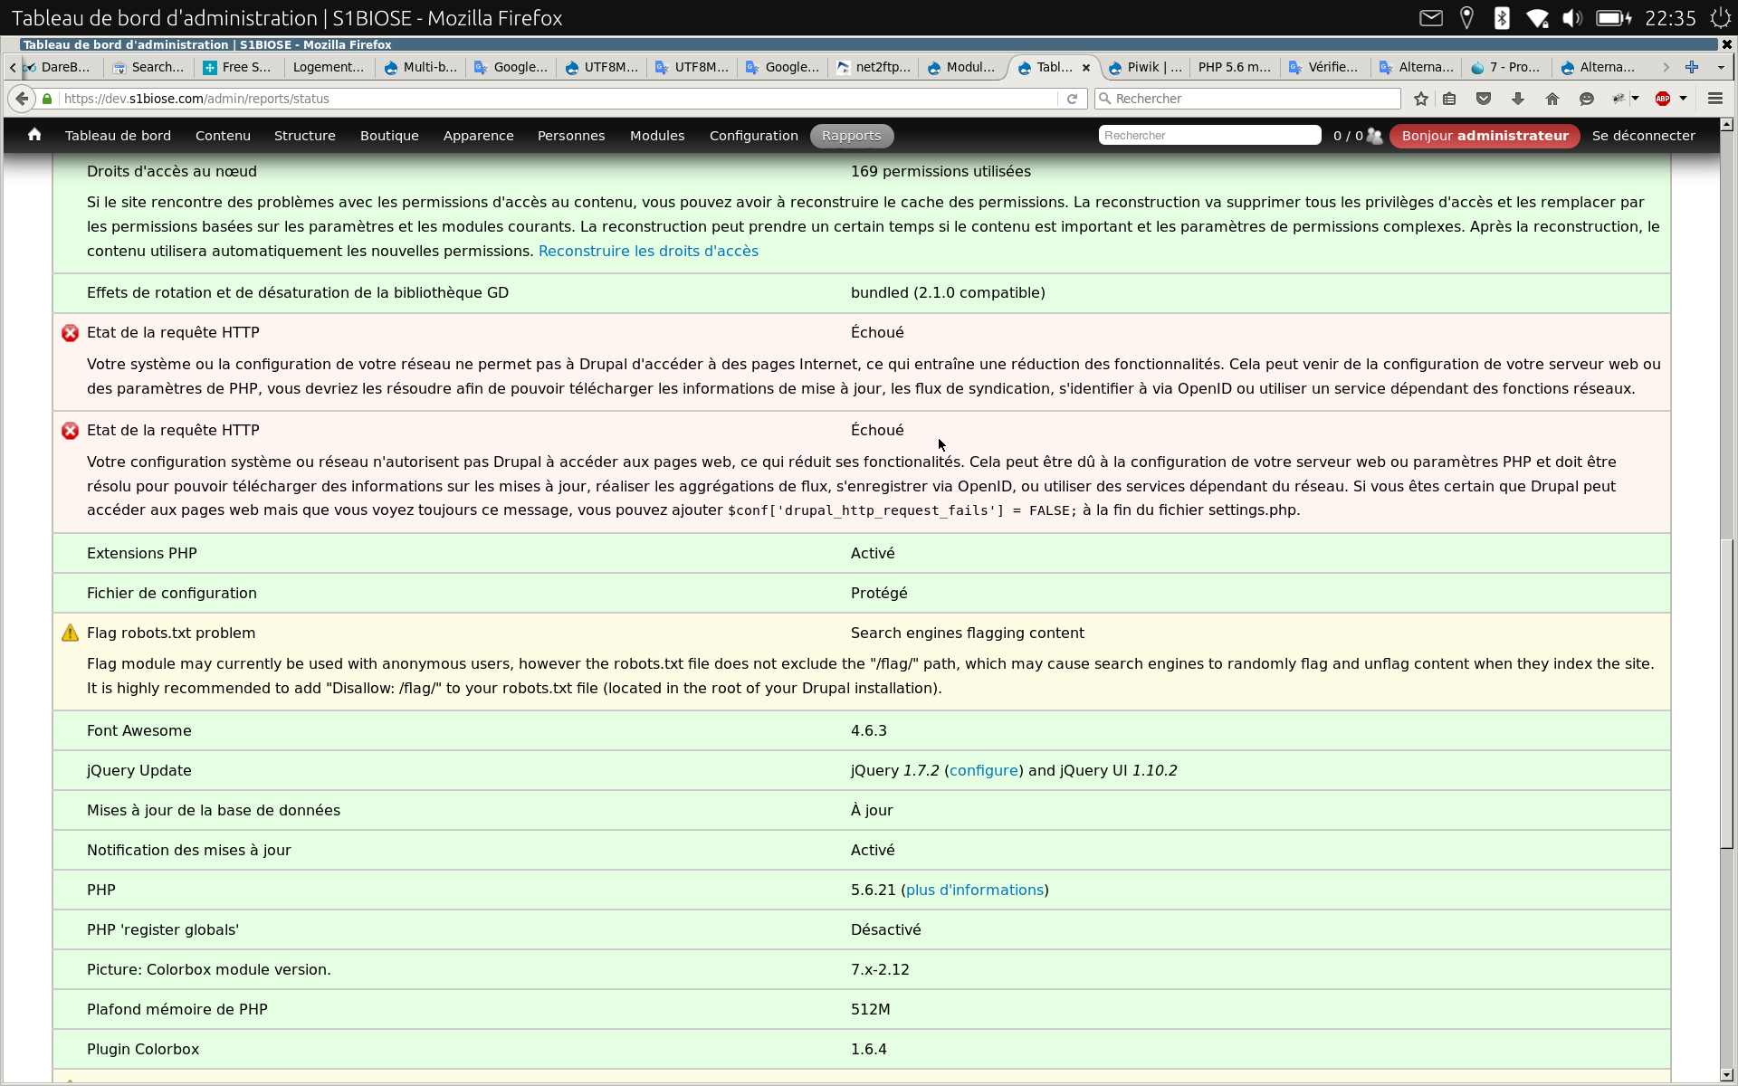1738x1086 pixels.
Task: Click inside the Drupal Rechercher search field
Action: [x=1209, y=135]
